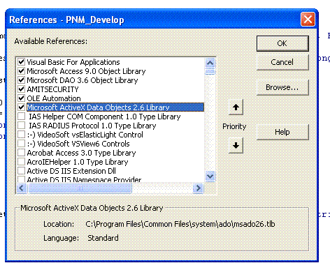Click the list's scroll right arrow
330x270 pixels.
[199, 188]
